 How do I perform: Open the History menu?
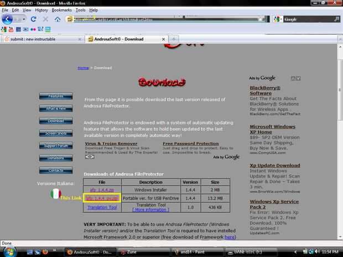(x=41, y=10)
